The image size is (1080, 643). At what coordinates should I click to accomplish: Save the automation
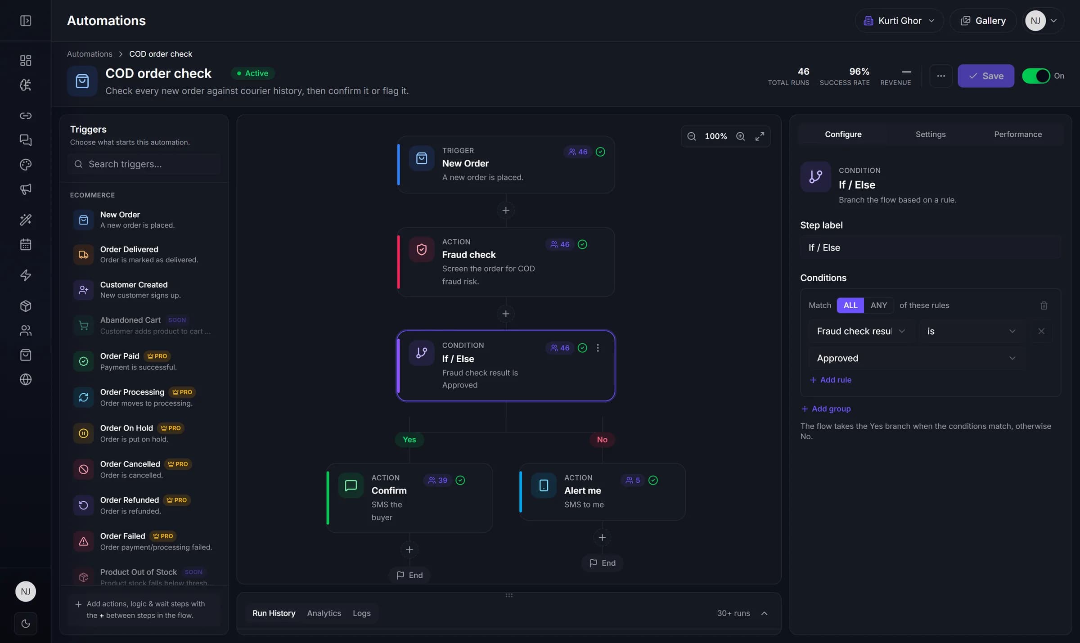coord(986,76)
